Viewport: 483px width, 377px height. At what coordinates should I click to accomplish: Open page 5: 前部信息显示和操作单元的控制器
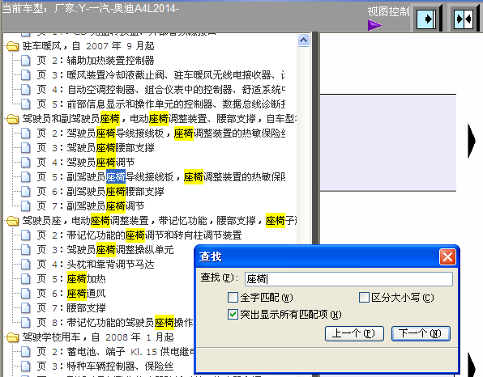tap(160, 104)
